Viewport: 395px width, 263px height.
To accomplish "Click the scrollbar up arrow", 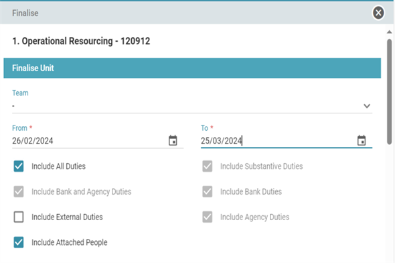I will [389, 32].
